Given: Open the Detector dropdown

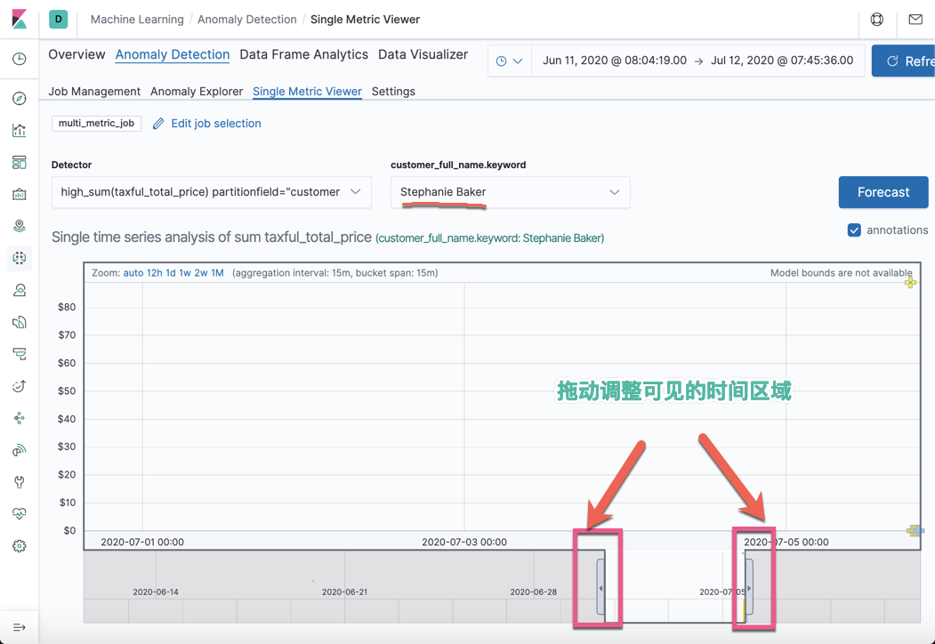Looking at the screenshot, I should (x=213, y=192).
